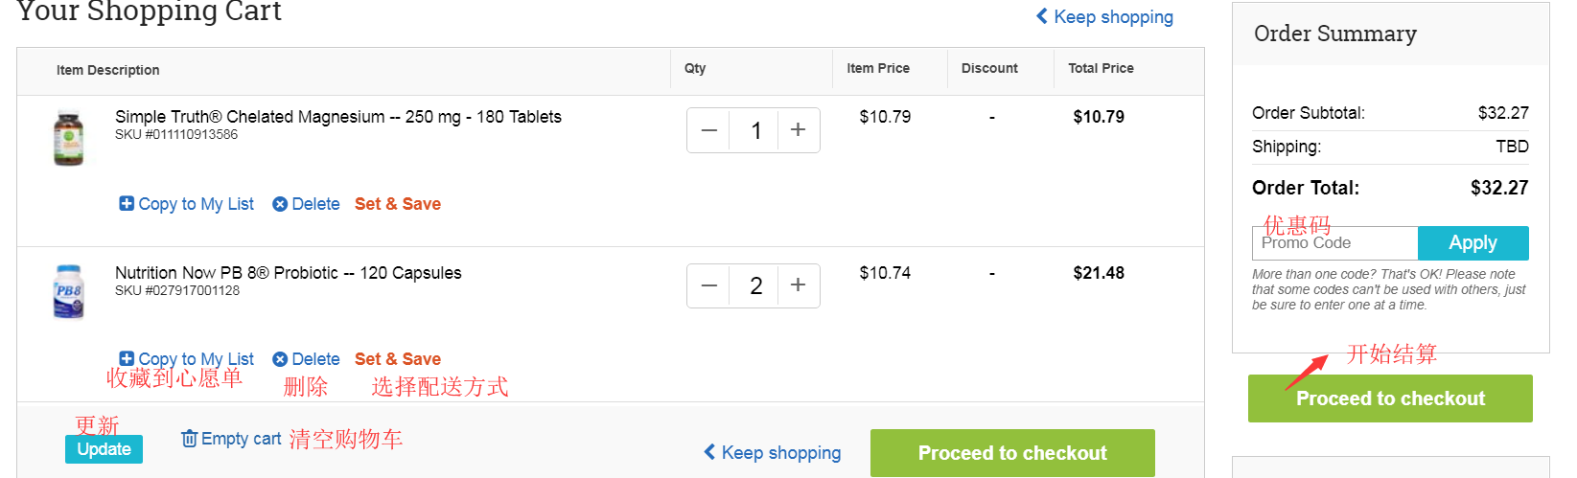1577x478 pixels.
Task: Open Nutrition Now PB 8 product title
Action: [x=288, y=273]
